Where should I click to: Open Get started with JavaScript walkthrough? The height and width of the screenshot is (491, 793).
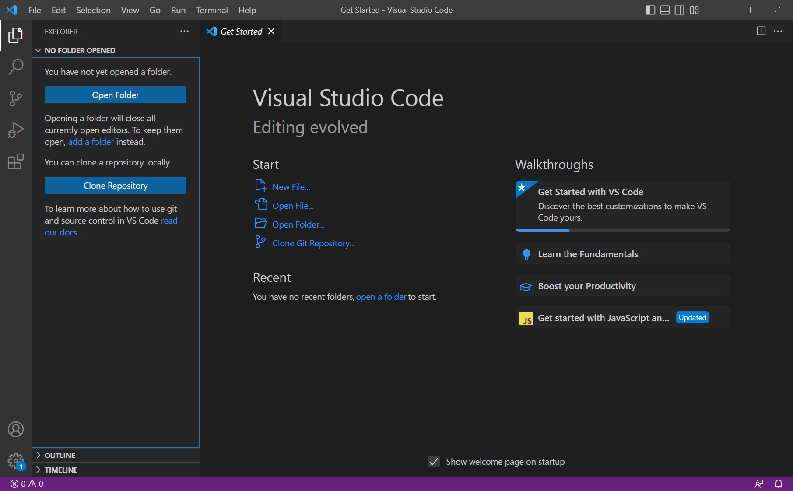tap(622, 318)
